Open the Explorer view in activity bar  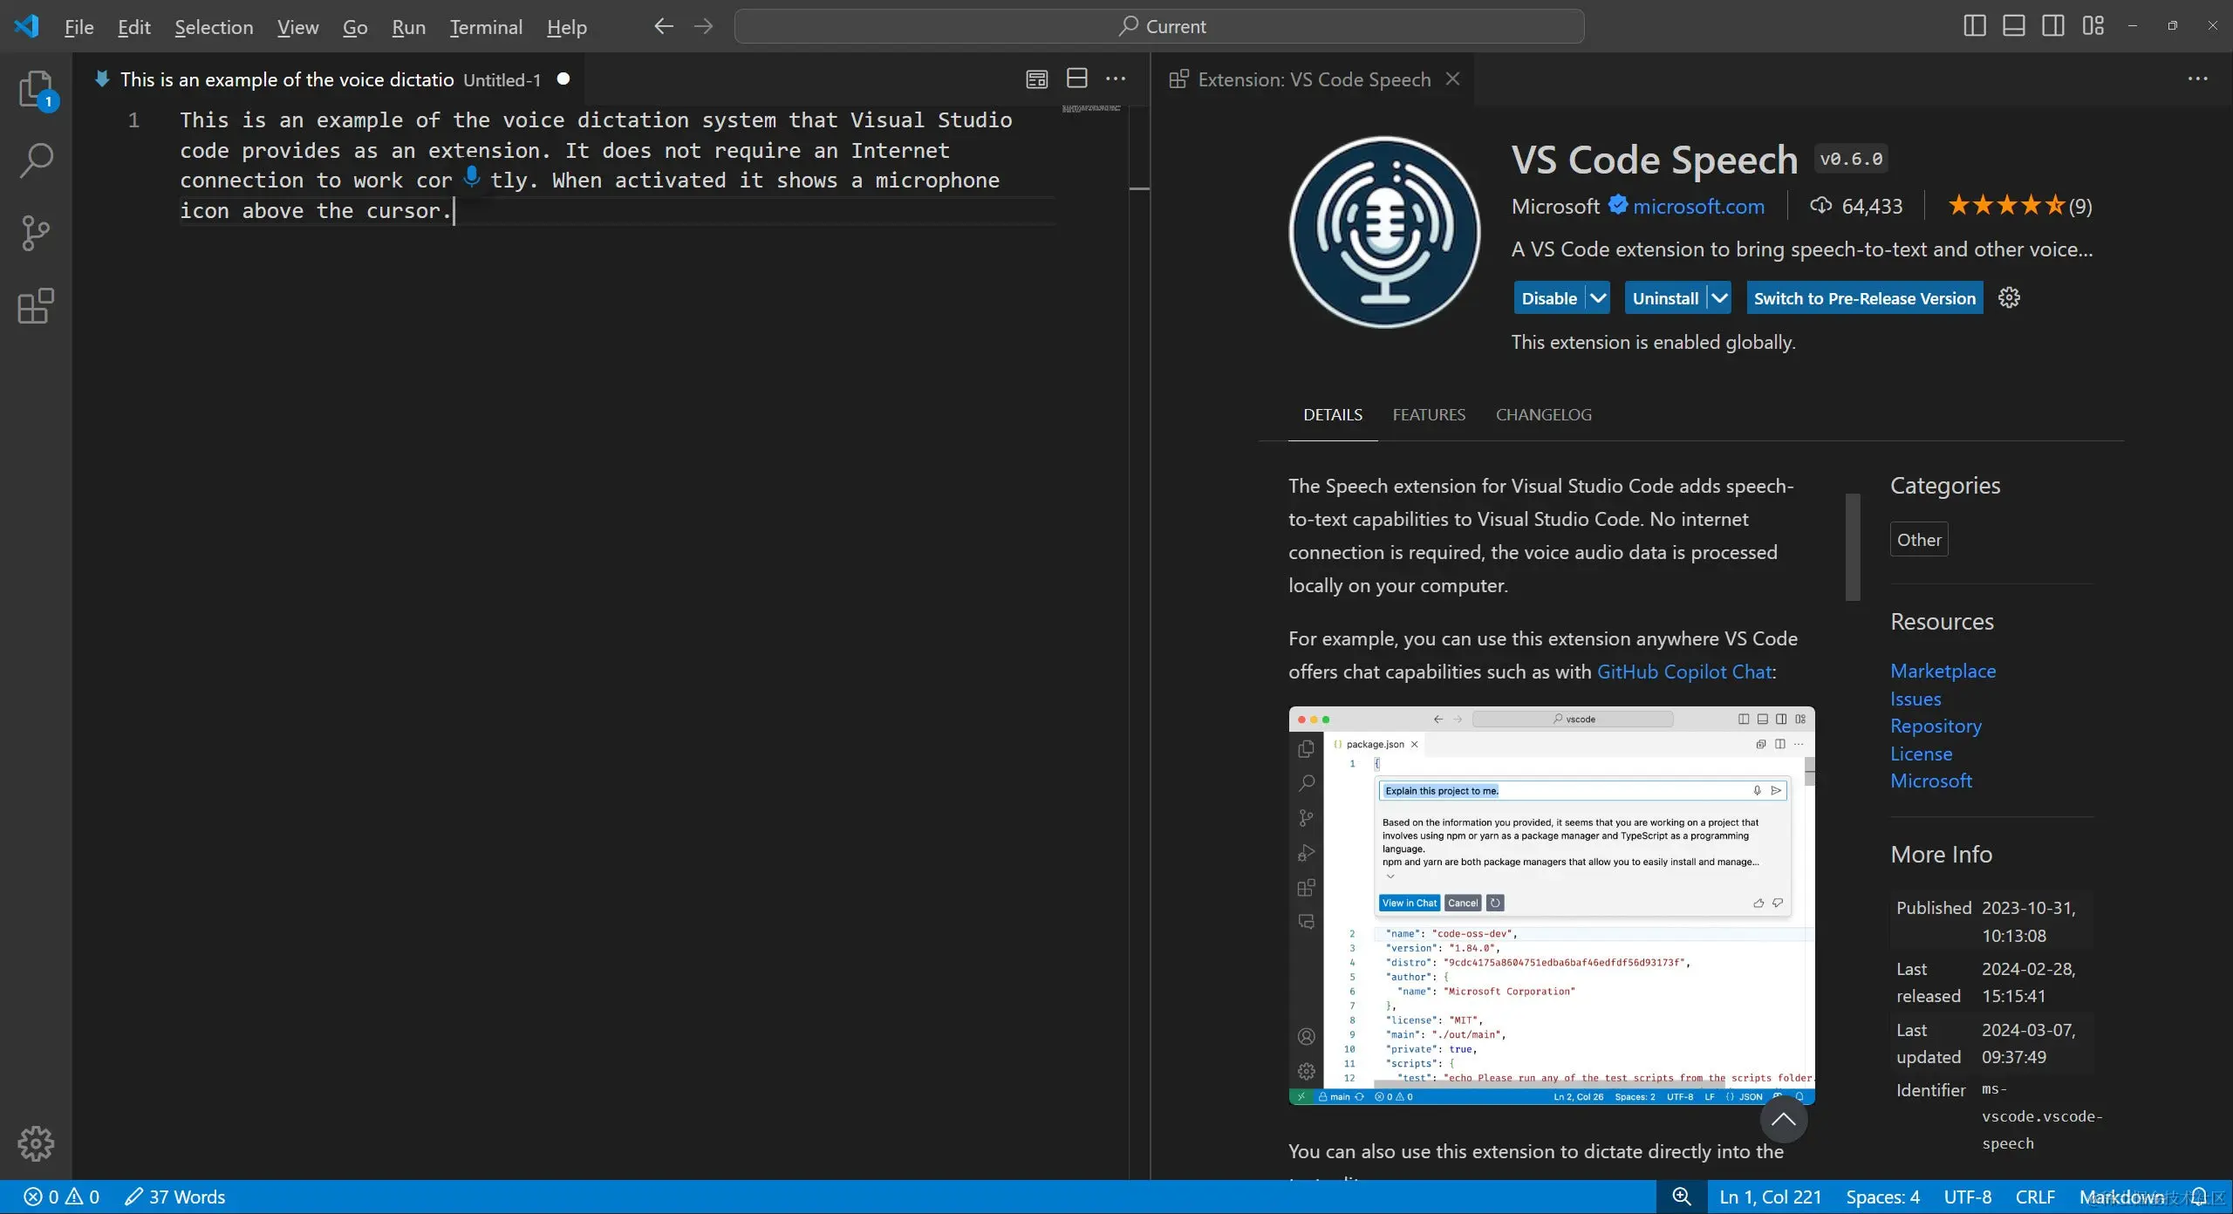[x=36, y=88]
